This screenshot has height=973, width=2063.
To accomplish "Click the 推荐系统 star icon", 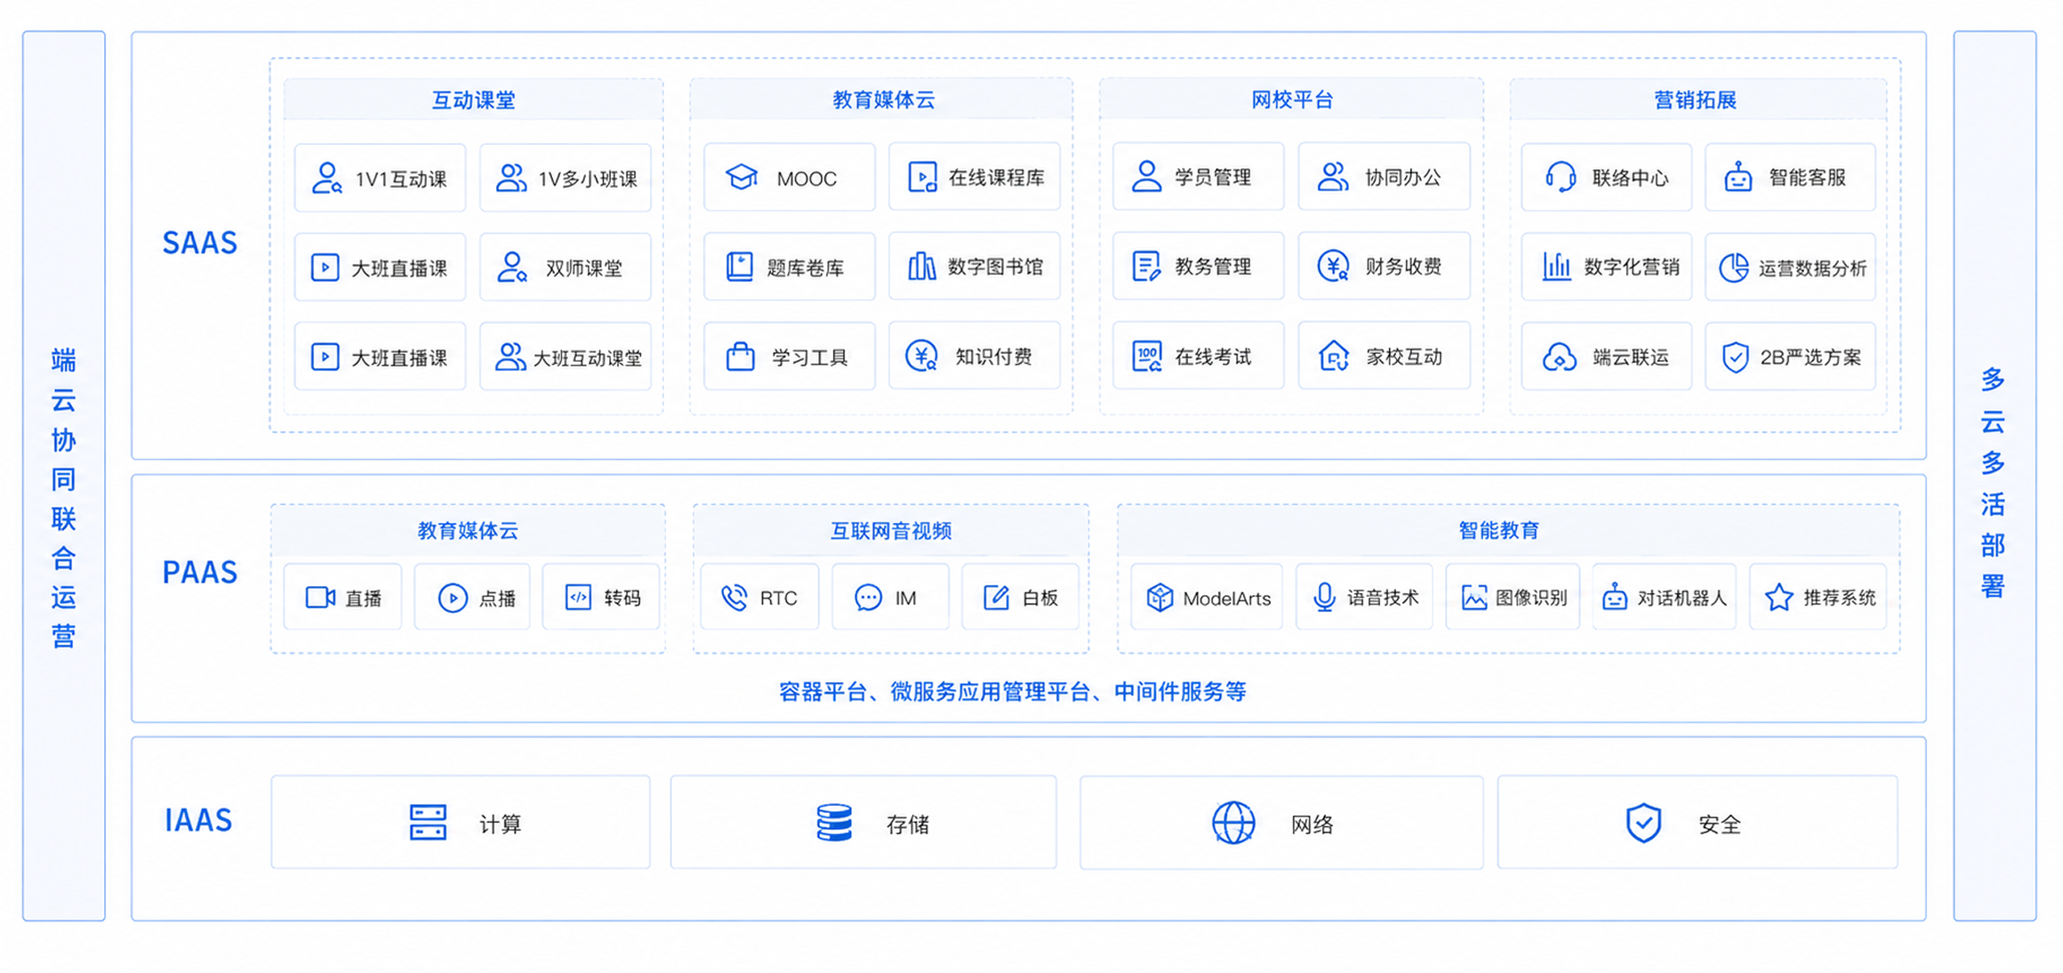I will click(x=1778, y=598).
